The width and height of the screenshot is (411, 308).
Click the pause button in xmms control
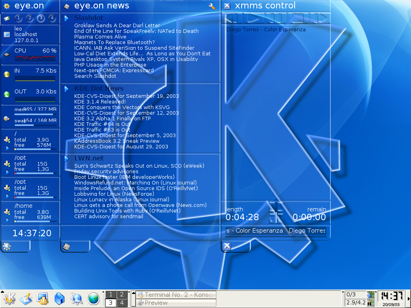click(275, 18)
